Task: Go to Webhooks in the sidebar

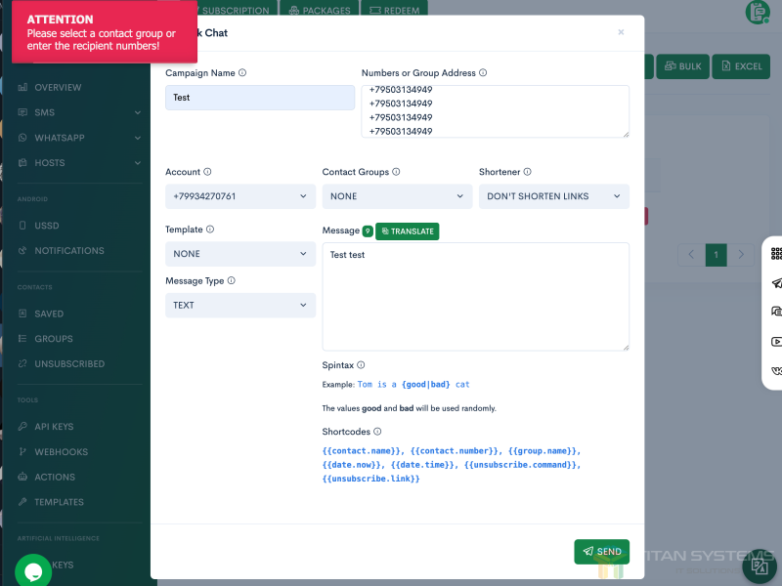Action: click(61, 452)
